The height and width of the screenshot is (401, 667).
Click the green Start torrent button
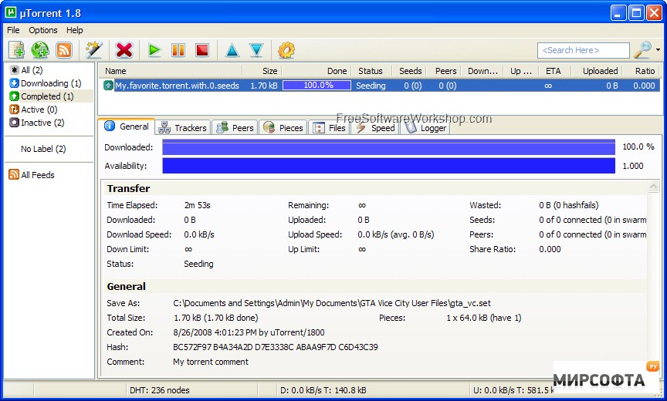154,50
